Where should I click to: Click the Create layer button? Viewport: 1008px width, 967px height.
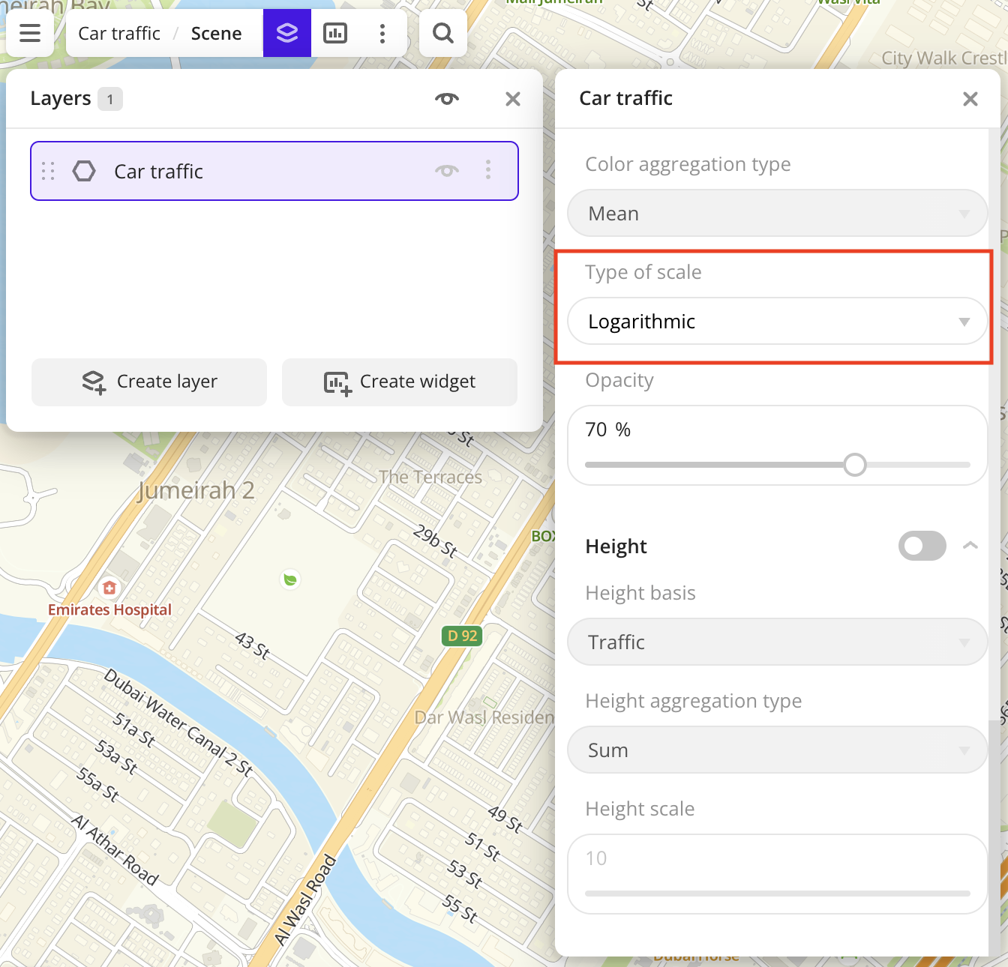148,382
